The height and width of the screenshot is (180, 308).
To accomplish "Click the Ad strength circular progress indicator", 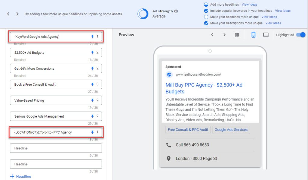I will [143, 14].
